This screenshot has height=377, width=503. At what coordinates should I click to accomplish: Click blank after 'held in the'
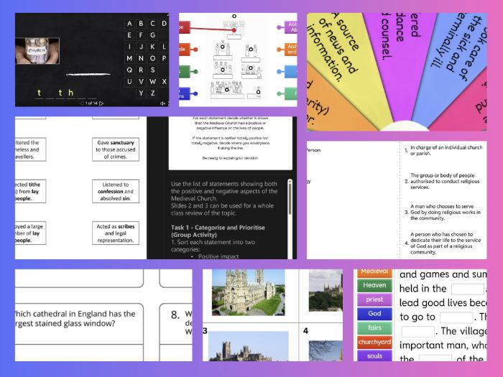coord(468,289)
